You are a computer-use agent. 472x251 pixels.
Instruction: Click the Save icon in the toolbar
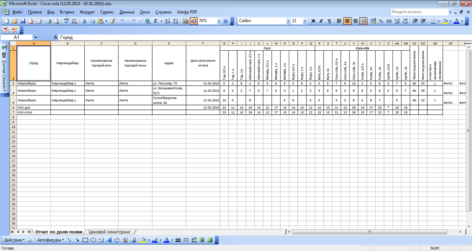(23, 21)
